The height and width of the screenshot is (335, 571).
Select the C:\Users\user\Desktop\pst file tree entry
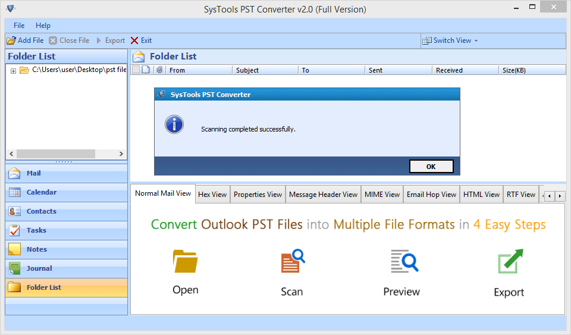(79, 70)
